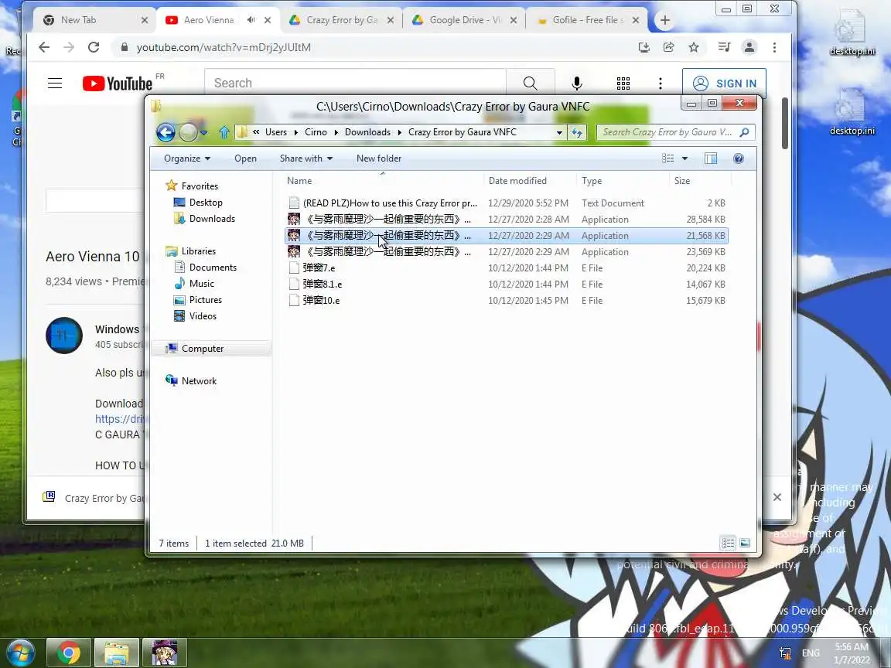
Task: Expand the Share with menu
Action: pos(306,158)
